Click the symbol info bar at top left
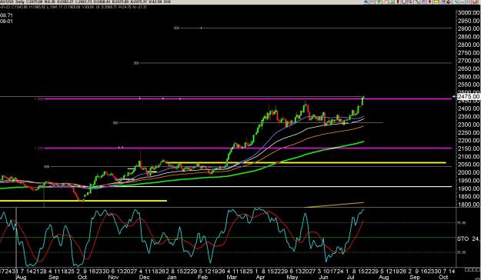Screen dimensions: 481x280 86,2
